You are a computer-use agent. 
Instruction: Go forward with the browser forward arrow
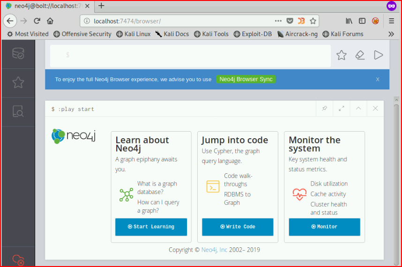(23, 21)
